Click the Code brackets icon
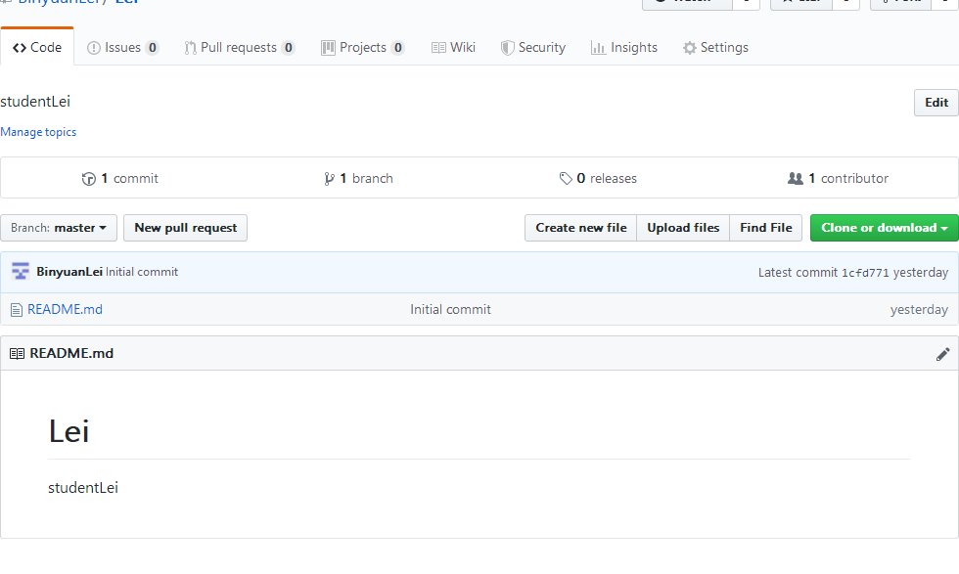The image size is (959, 574). pyautogui.click(x=20, y=48)
